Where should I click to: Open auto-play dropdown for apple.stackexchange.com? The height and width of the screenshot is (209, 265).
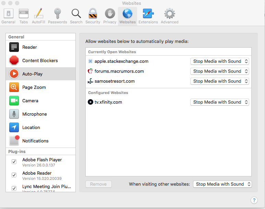[x=219, y=61]
